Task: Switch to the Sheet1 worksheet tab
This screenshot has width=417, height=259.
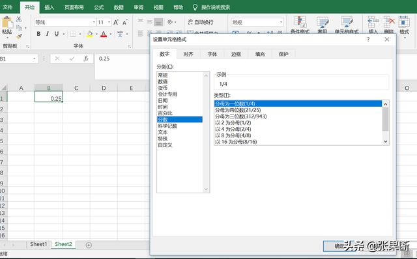Action: click(x=38, y=244)
